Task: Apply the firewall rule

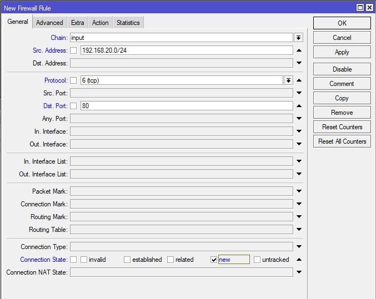Action: pyautogui.click(x=342, y=52)
